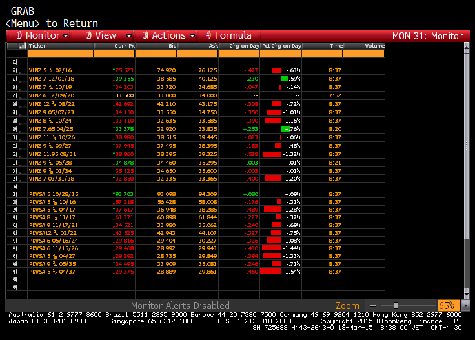Click the scrollbar up arrow

(467, 47)
